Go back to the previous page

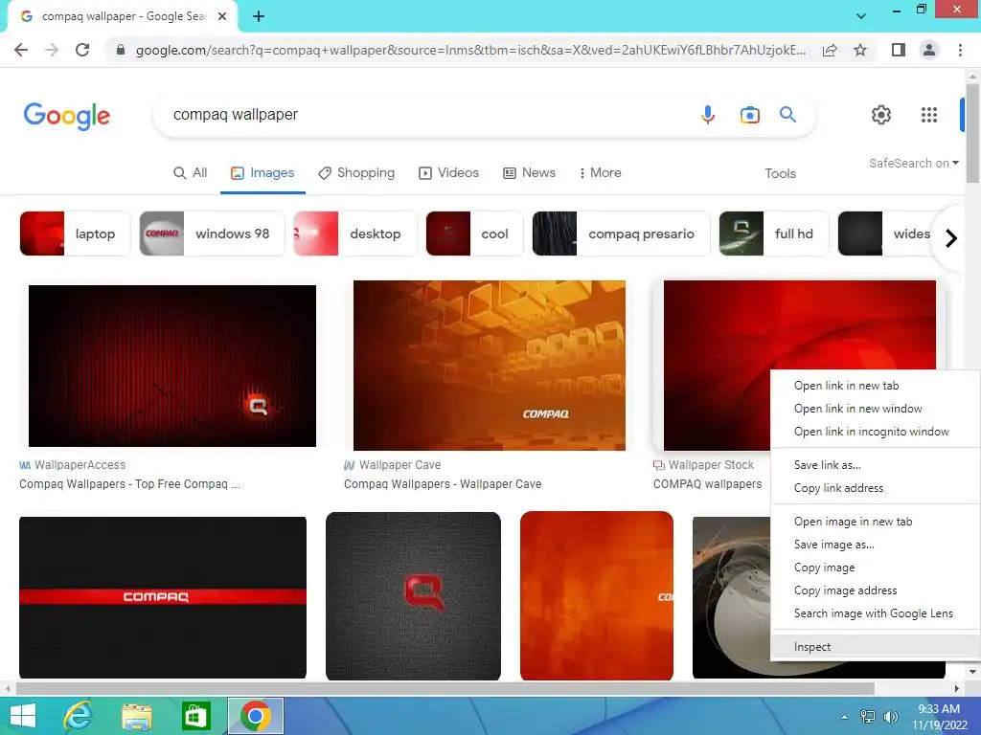tap(21, 50)
